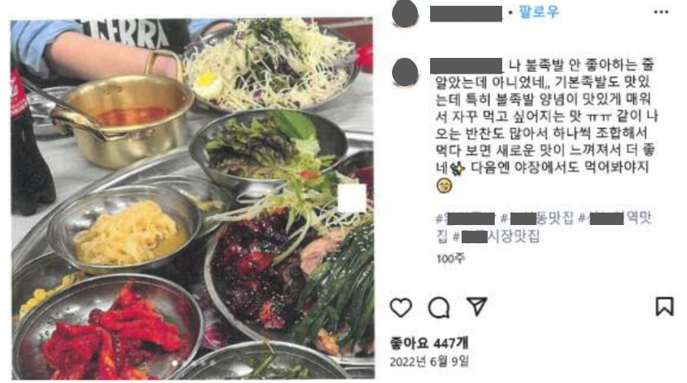Open the three-dot more options menu
687x383 pixels.
(660, 12)
